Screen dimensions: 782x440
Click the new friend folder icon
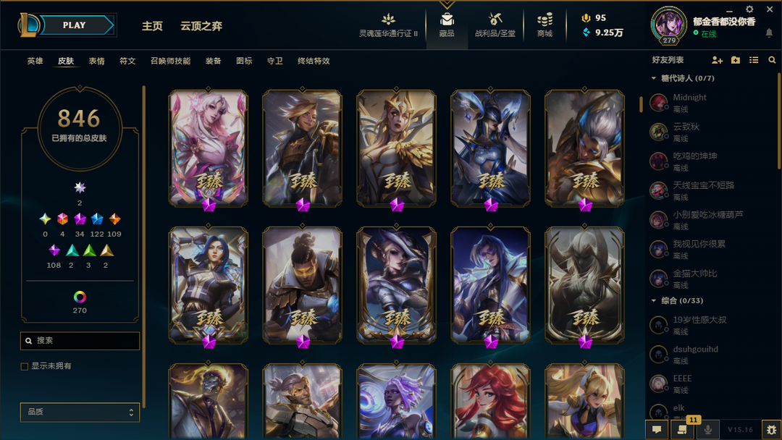tap(736, 60)
